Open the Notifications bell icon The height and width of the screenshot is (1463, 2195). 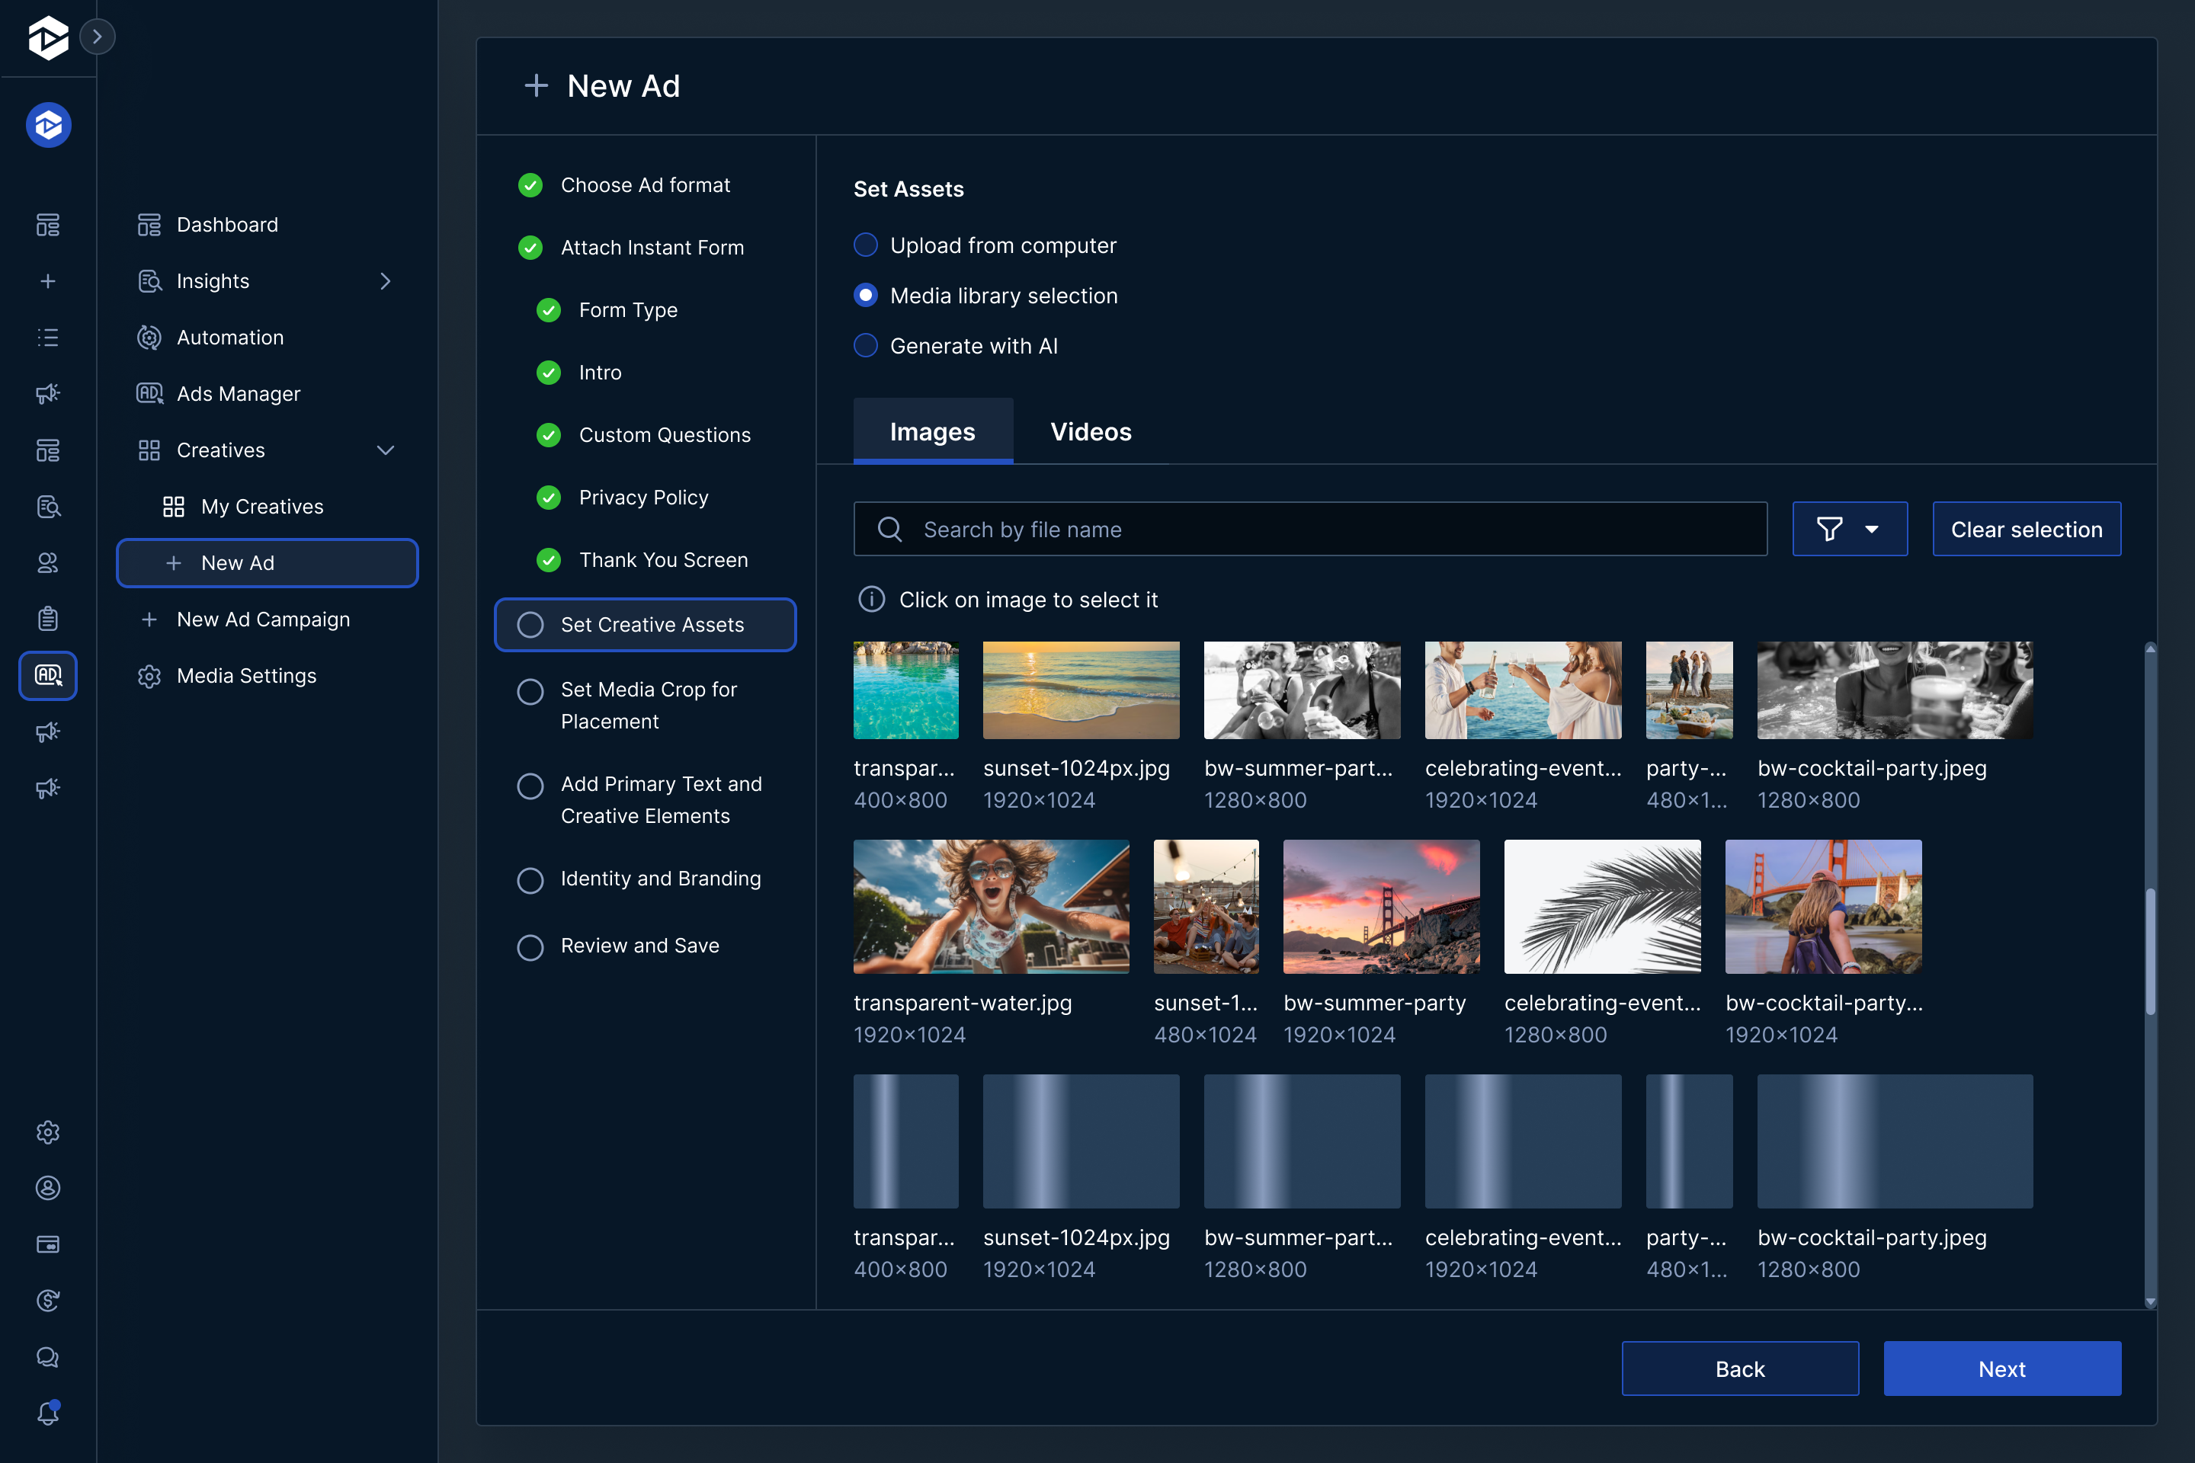pyautogui.click(x=47, y=1413)
